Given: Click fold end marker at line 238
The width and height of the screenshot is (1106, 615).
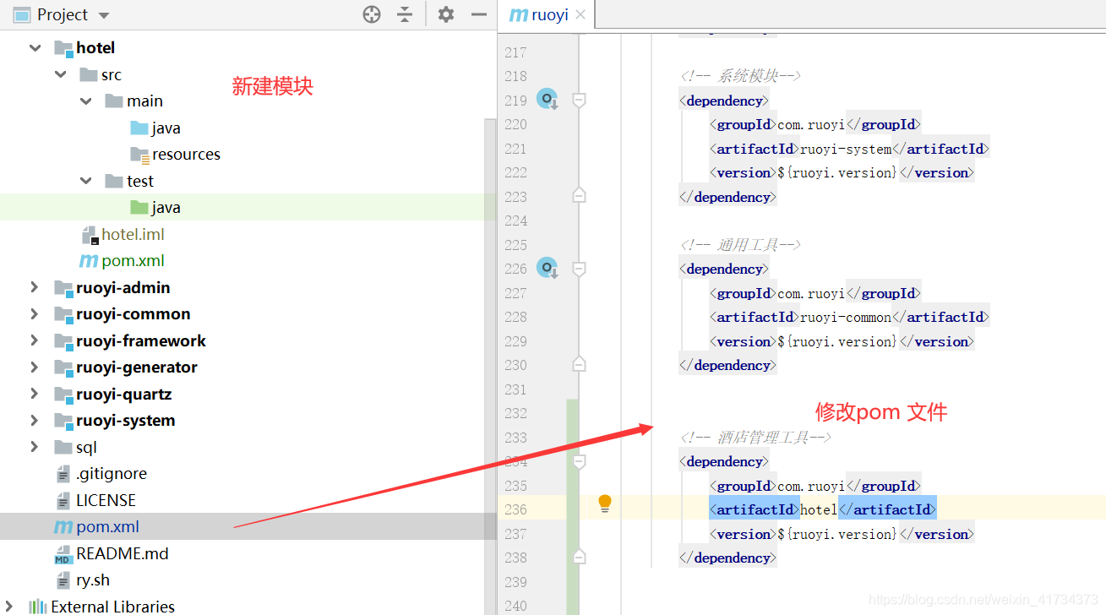Looking at the screenshot, I should pos(579,557).
